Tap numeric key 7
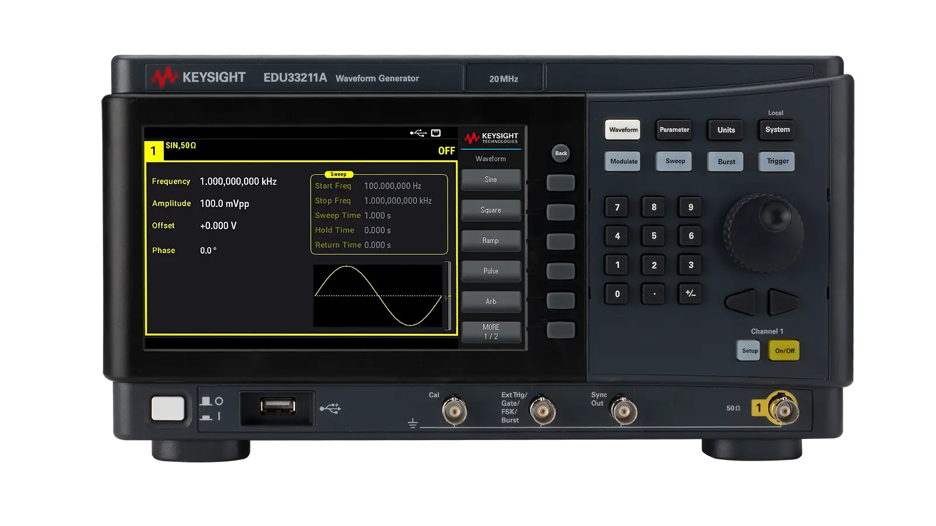The width and height of the screenshot is (936, 526). [617, 207]
